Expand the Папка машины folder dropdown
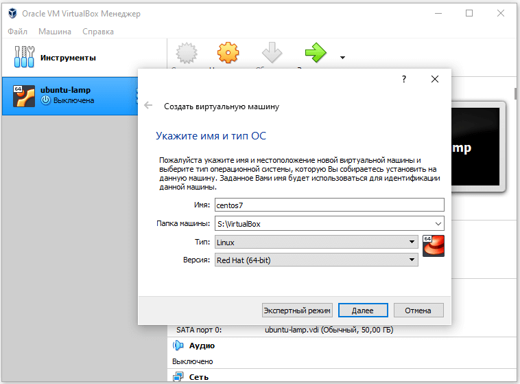Image resolution: width=520 pixels, height=384 pixels. click(438, 223)
